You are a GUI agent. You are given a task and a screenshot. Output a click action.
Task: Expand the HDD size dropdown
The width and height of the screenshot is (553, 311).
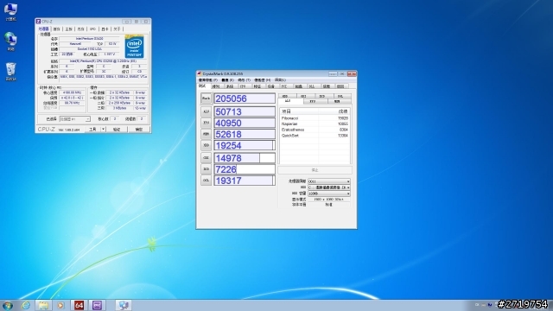328,194
